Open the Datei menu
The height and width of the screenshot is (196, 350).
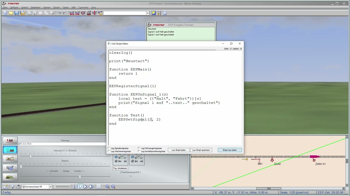5,7
